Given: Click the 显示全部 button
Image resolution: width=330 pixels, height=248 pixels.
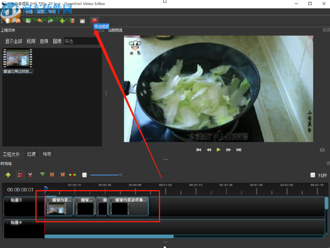Looking at the screenshot, I should (x=14, y=41).
